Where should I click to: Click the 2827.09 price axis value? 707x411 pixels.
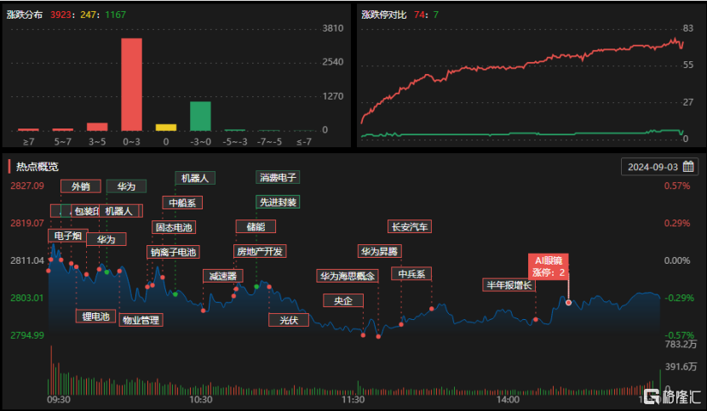(x=27, y=186)
